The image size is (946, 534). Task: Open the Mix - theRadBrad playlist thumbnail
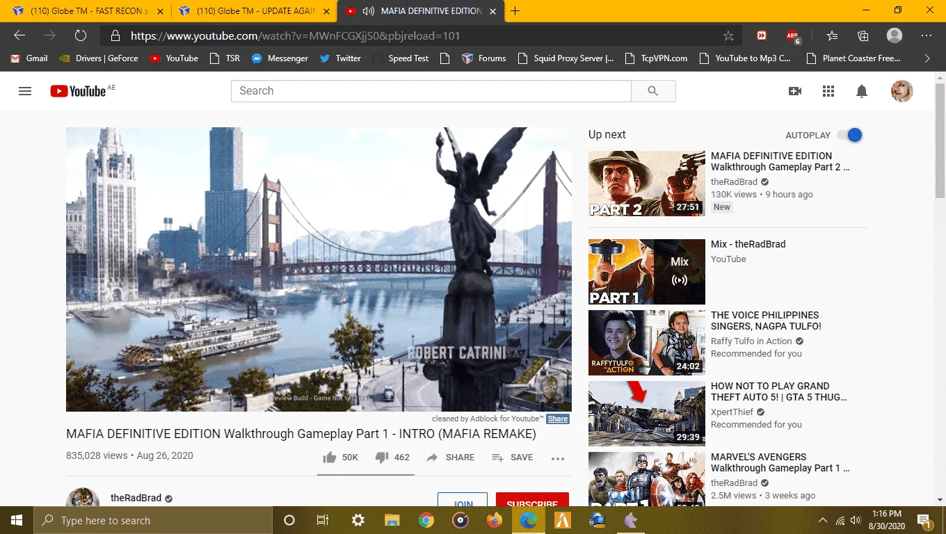pyautogui.click(x=647, y=272)
